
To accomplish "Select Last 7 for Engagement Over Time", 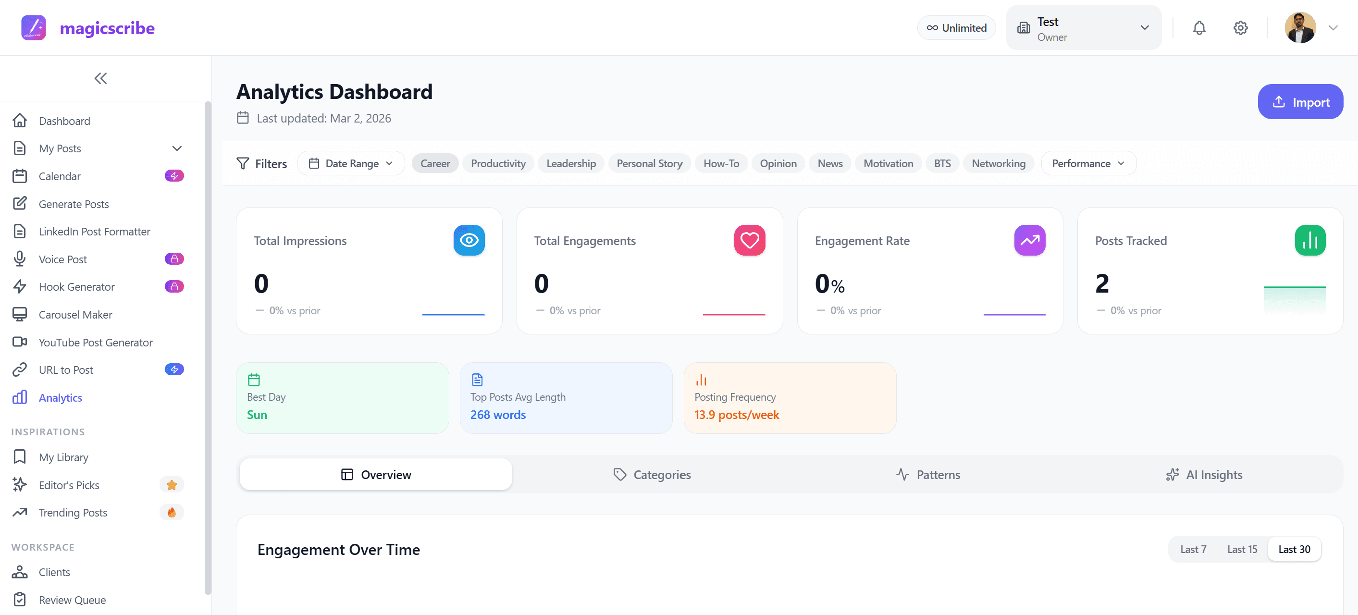I will 1194,549.
